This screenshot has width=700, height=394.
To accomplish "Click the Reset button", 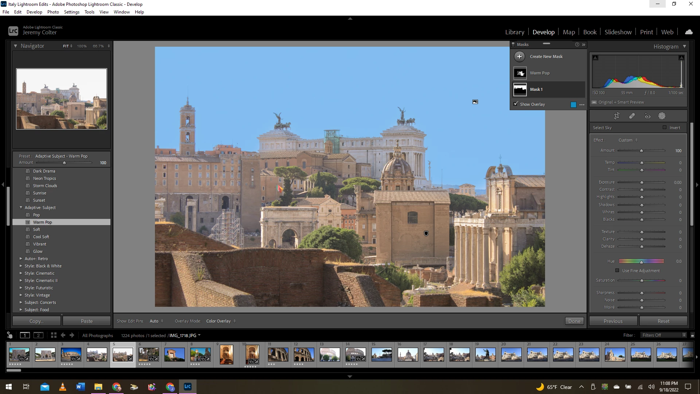I will click(663, 321).
